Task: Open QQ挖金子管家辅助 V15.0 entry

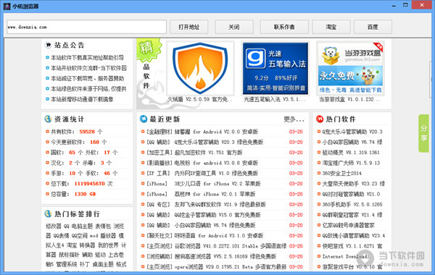Action: pos(217,215)
